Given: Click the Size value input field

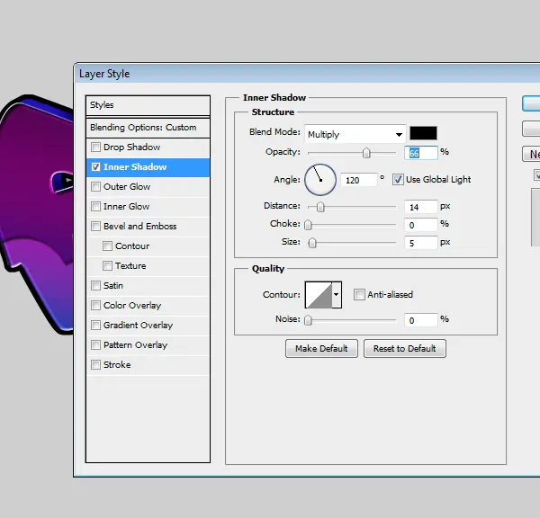Looking at the screenshot, I should [x=421, y=243].
